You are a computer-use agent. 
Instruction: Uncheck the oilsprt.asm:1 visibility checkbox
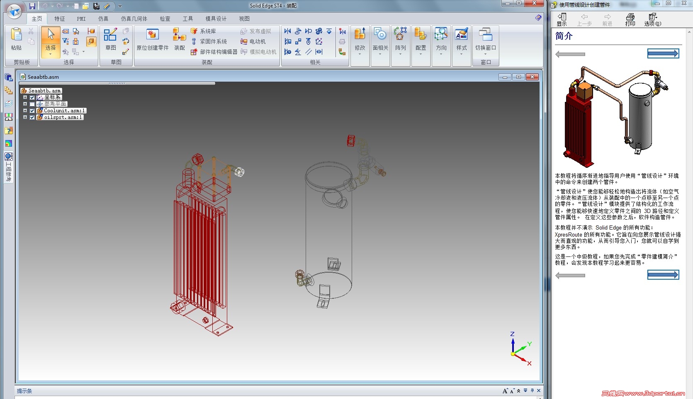32,117
